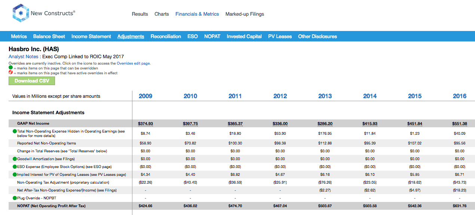The image size is (475, 215).
Task: Click the Reported Net Non-Operating Items row label
Action: 46,143
